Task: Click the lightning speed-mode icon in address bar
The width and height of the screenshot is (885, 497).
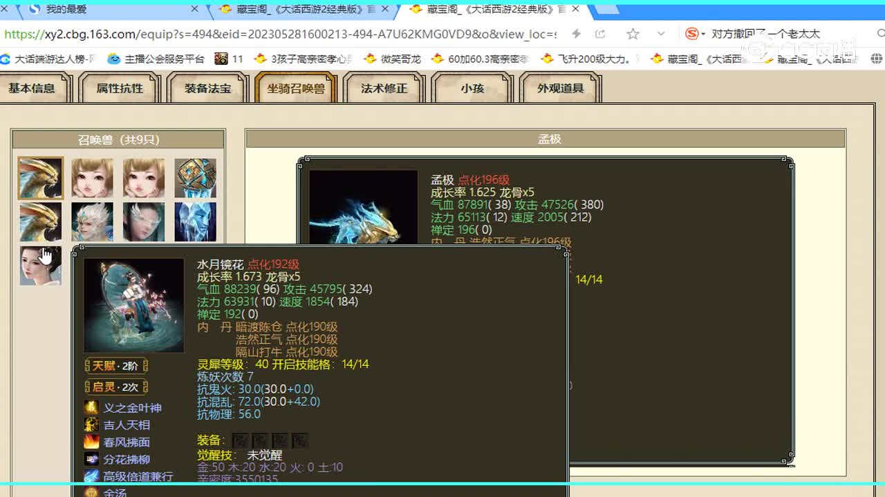Action: (576, 34)
